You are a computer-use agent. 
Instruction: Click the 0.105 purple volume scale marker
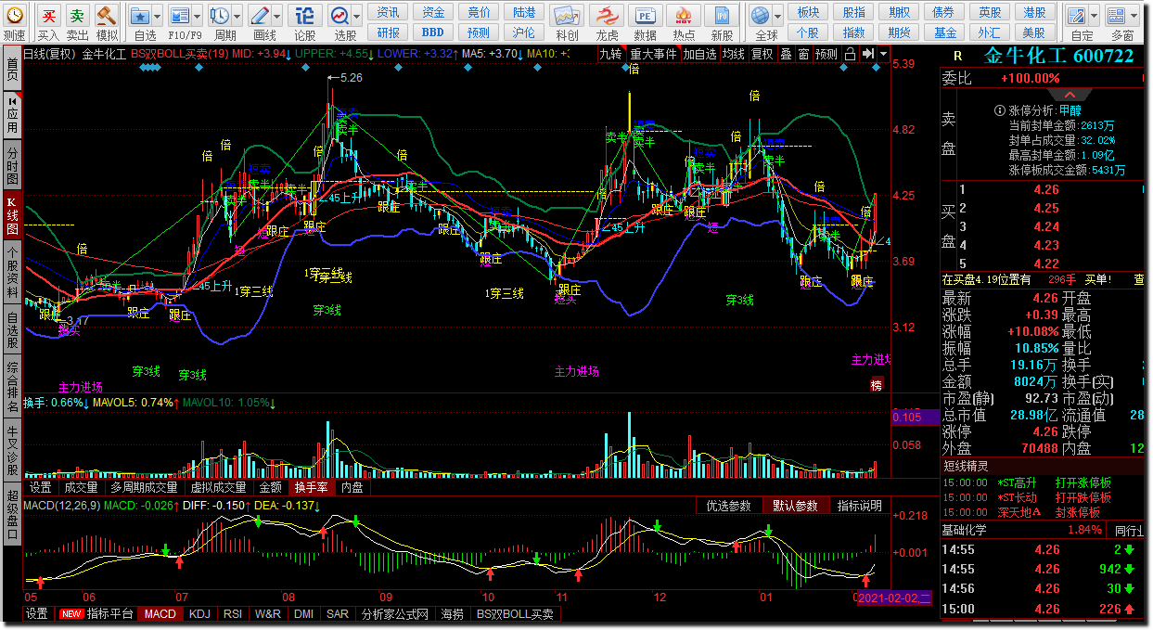pyautogui.click(x=916, y=418)
